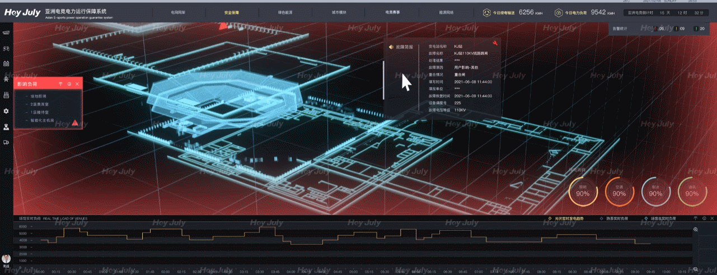Screen dimensions: 717x275
Task: Open the personnel sidebar icon
Action: (6, 127)
